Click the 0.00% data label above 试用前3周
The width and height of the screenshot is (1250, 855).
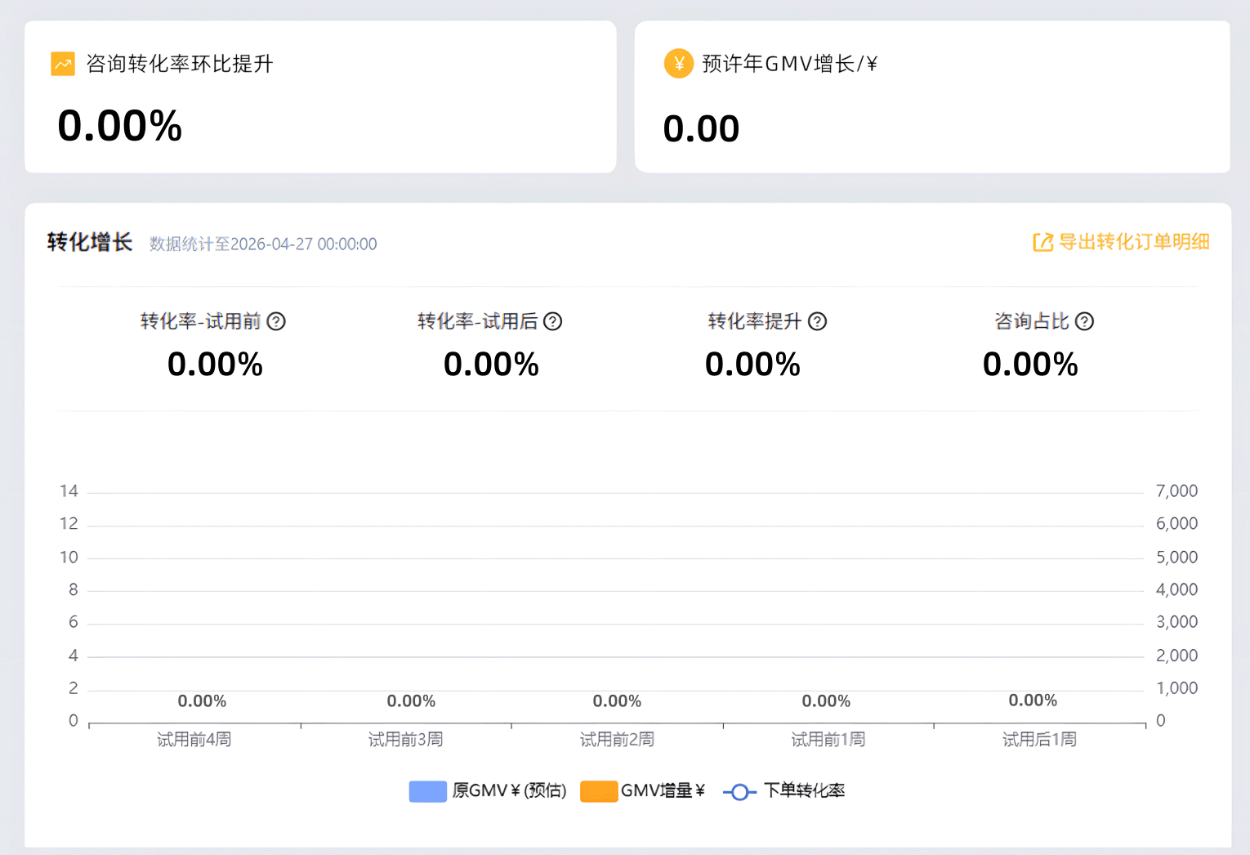click(411, 701)
